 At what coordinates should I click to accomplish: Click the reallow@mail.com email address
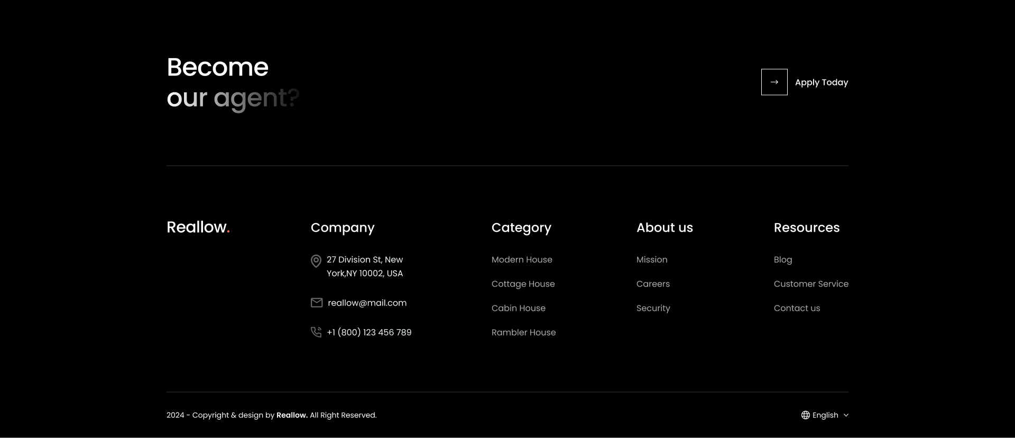367,303
